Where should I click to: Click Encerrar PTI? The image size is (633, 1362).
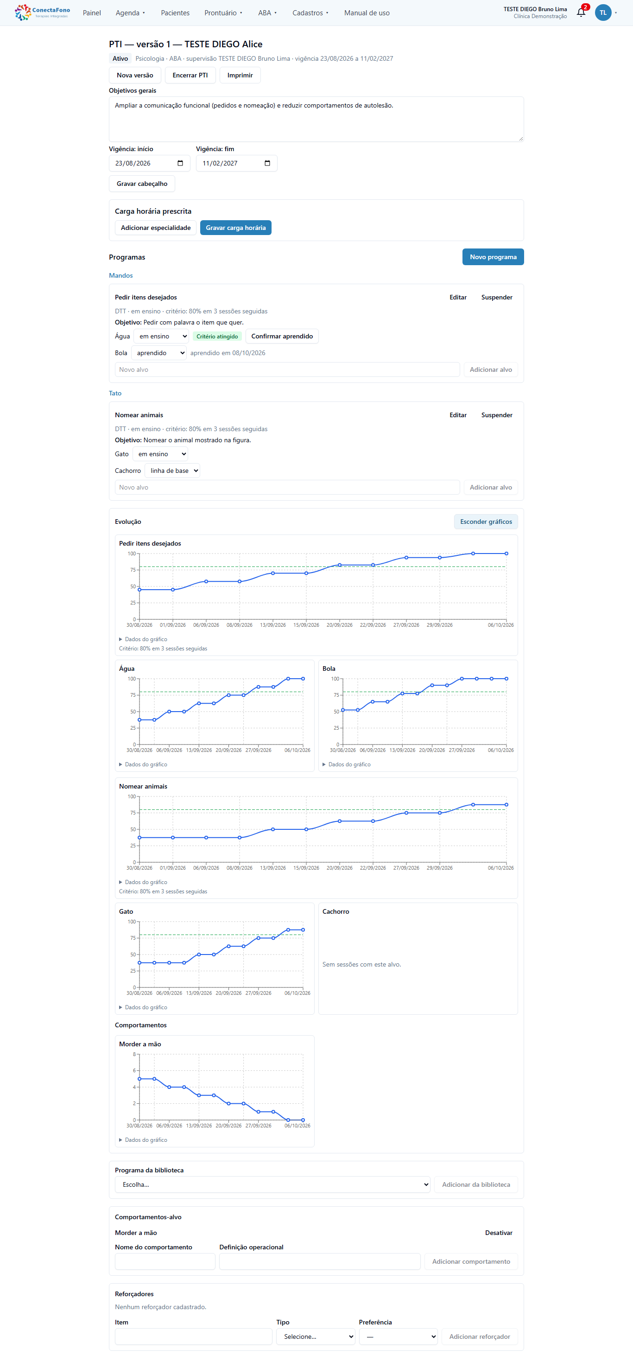point(190,75)
